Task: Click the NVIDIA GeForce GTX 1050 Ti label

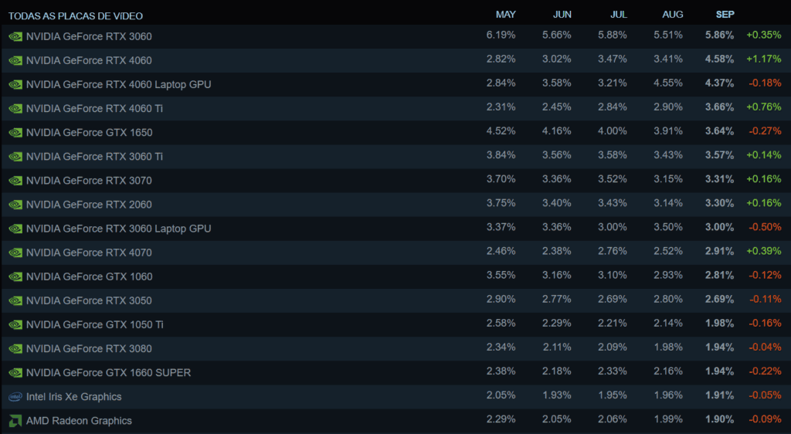Action: (x=94, y=325)
